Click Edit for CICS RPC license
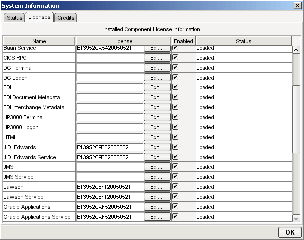This screenshot has height=240, width=304. [x=157, y=58]
